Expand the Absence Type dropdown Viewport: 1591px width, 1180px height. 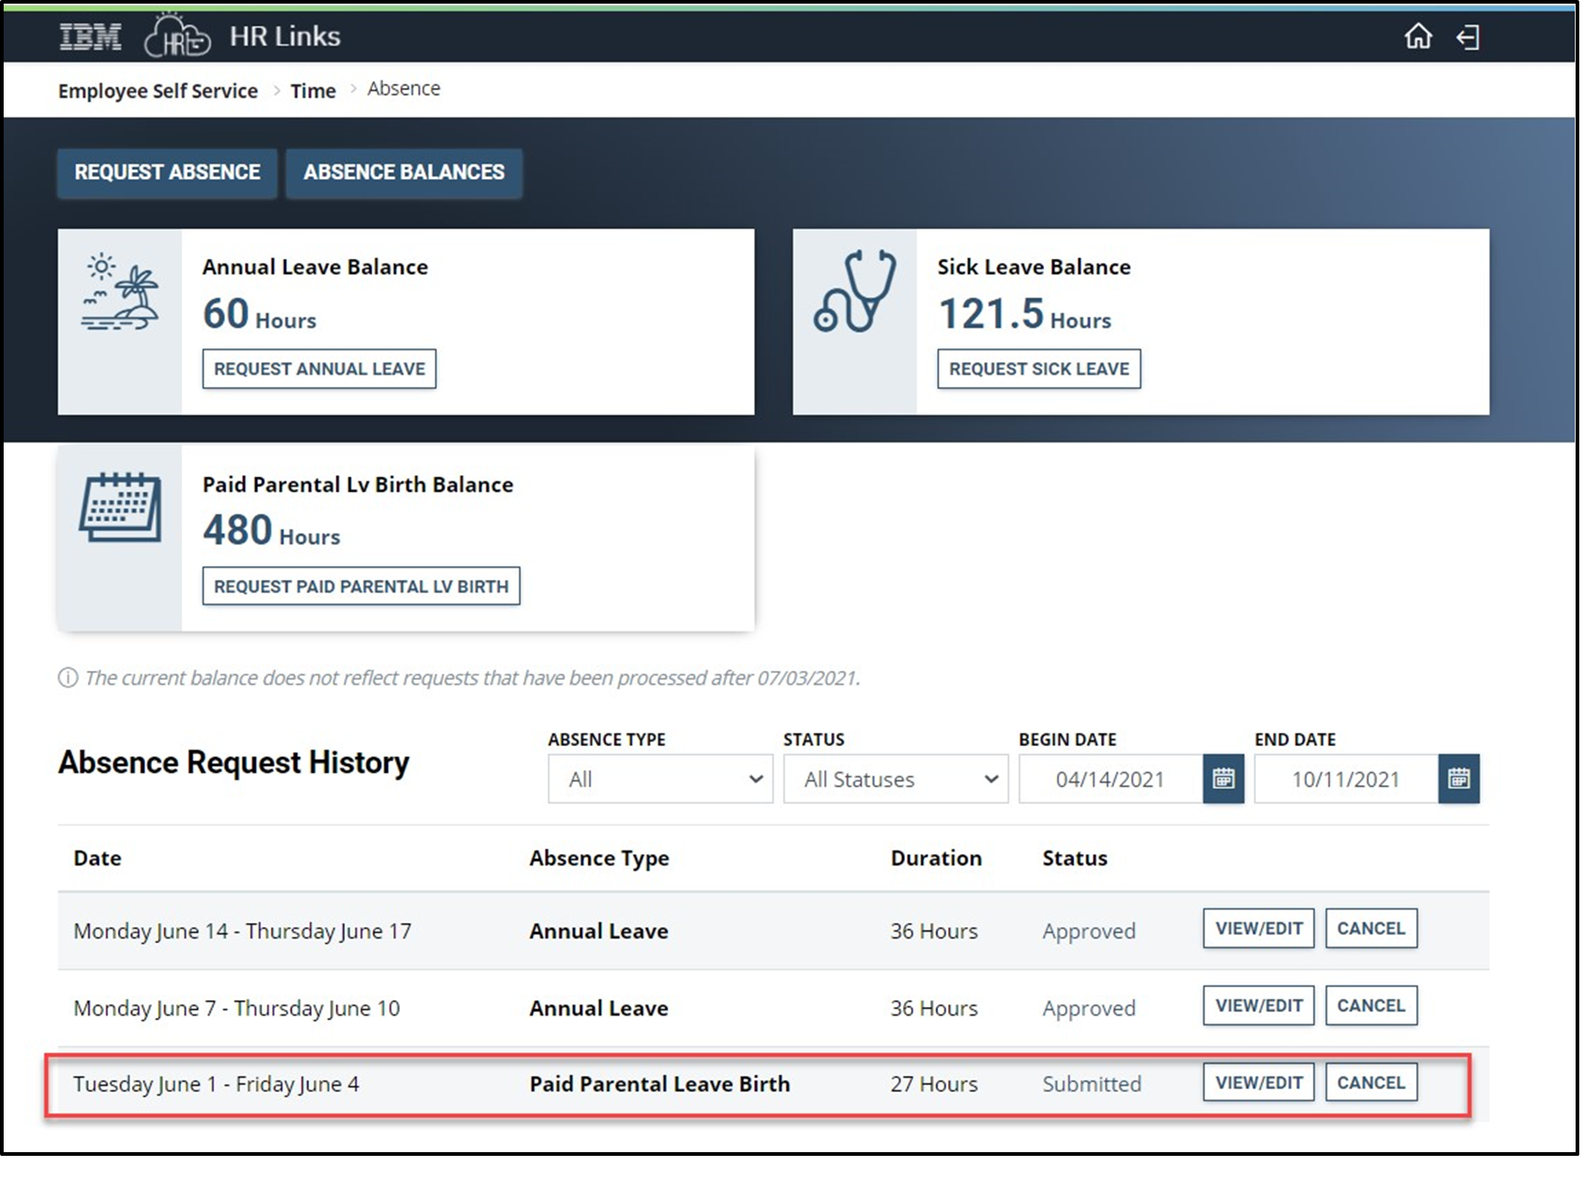(x=660, y=778)
